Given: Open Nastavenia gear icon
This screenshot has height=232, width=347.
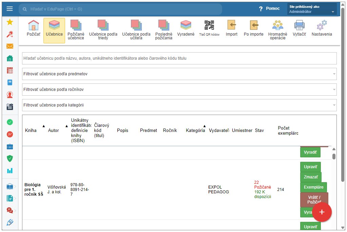Looking at the screenshot, I should [322, 26].
